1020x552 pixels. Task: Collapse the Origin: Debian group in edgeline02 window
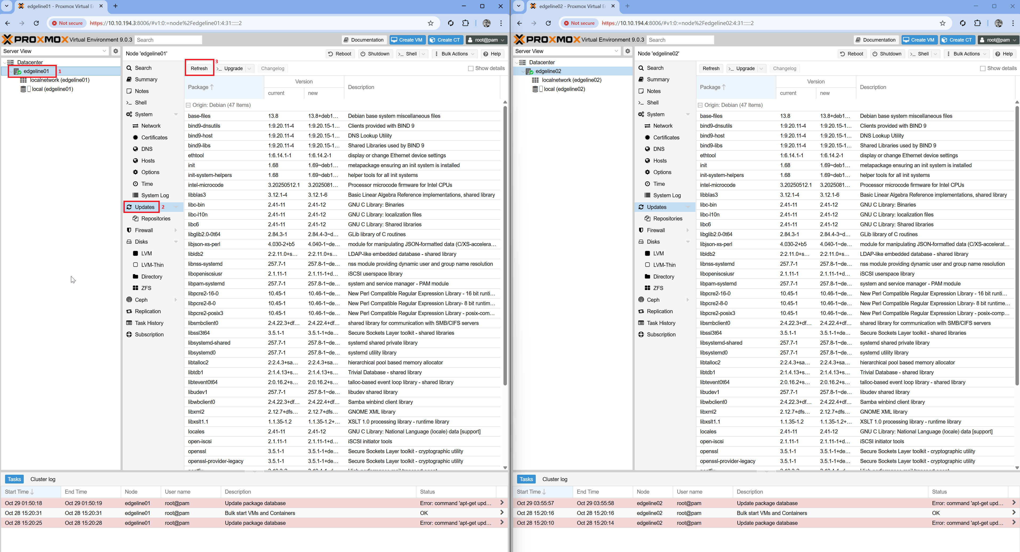[x=701, y=105]
